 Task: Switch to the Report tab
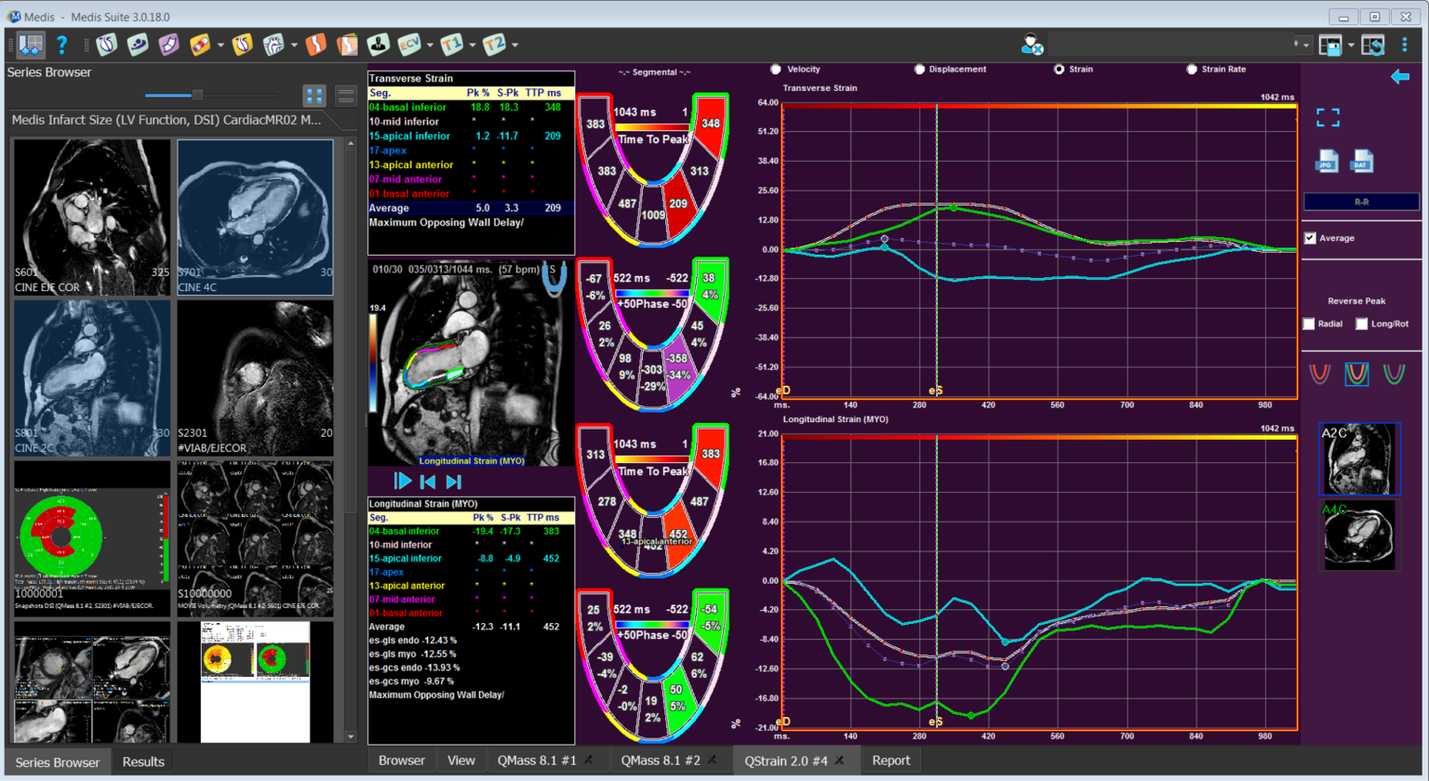(890, 761)
